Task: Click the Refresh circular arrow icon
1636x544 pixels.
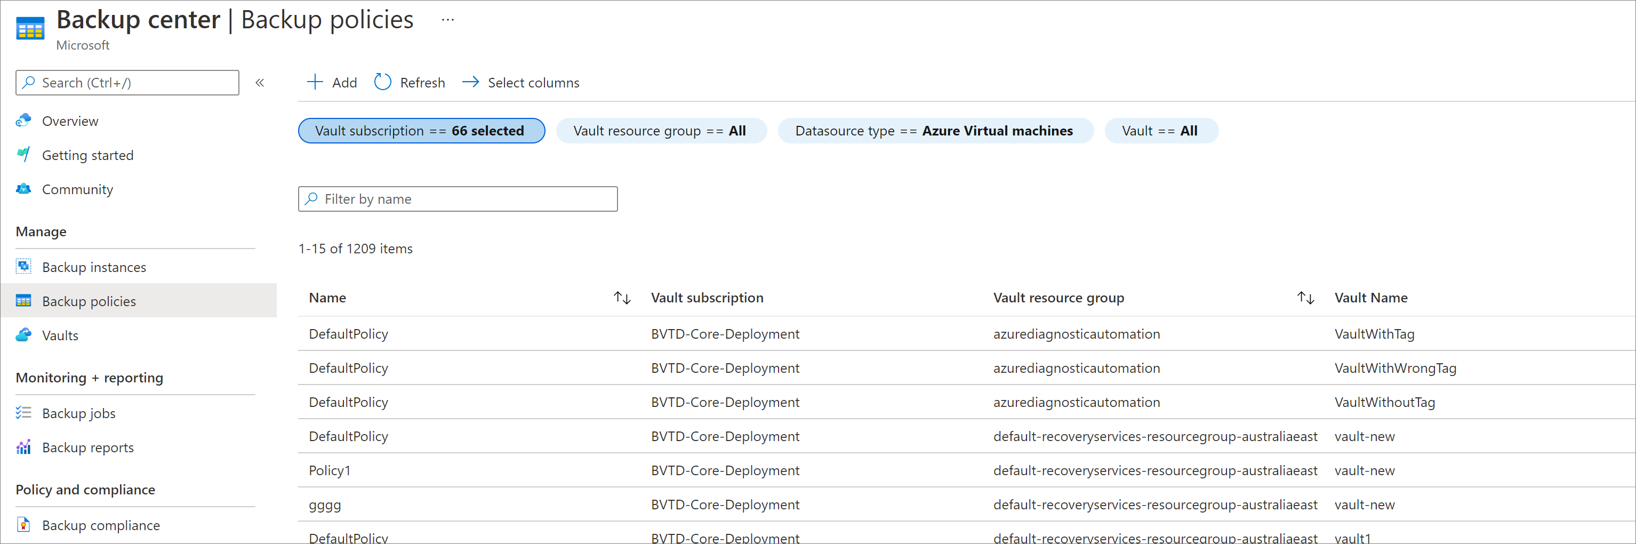Action: 382,82
